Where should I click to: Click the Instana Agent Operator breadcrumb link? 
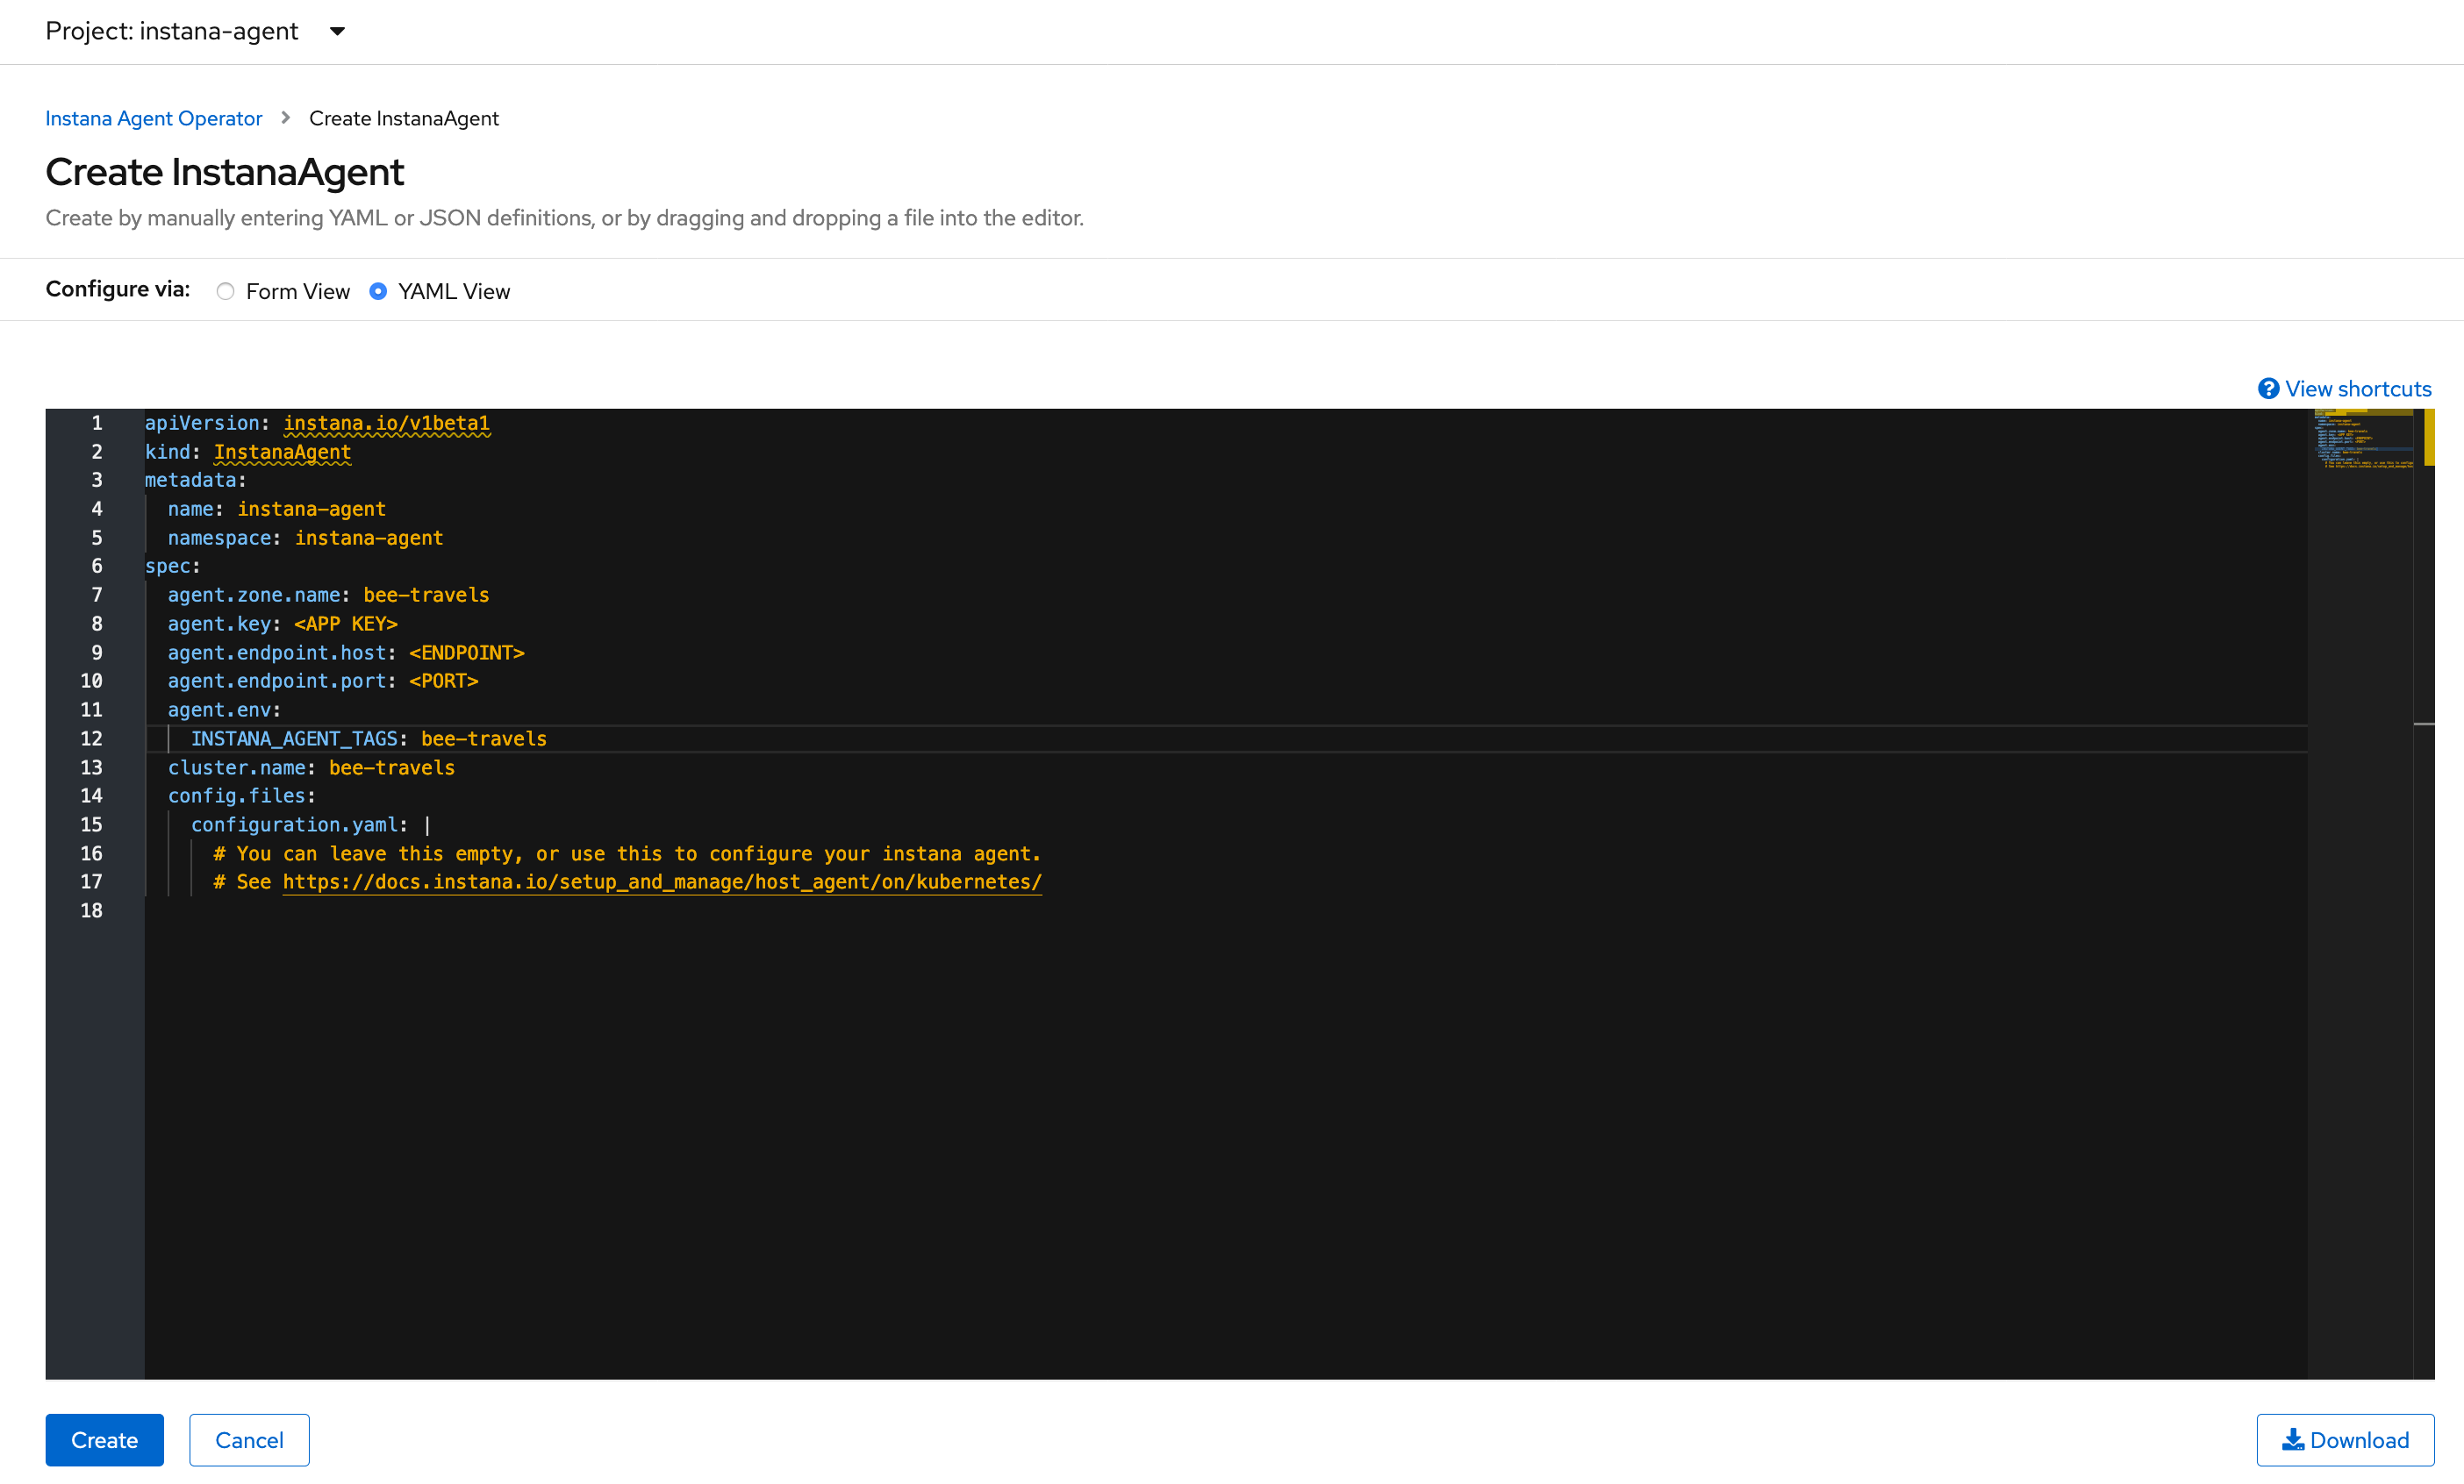point(151,119)
